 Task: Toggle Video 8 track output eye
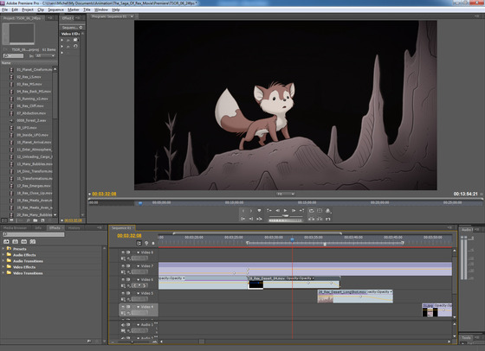coord(123,252)
